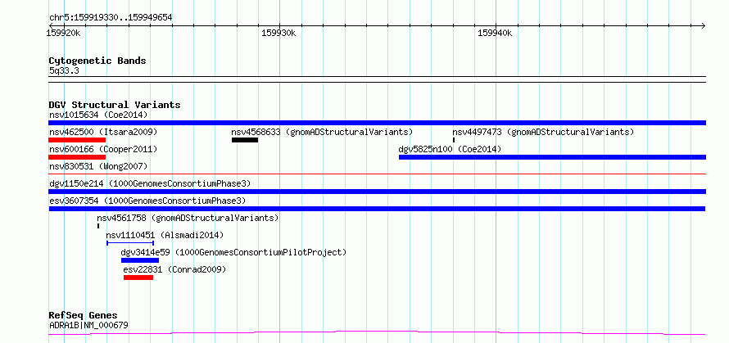Open the esv3607354 (1000GenomesConsortiumPhase3) label

click(x=147, y=201)
